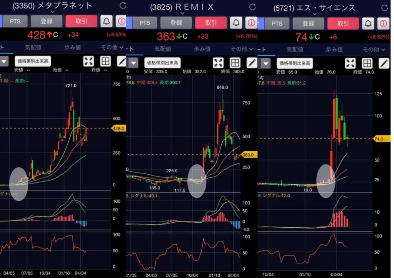Toggle PTS in REMIX panel
The width and height of the screenshot is (394, 278).
click(145, 23)
